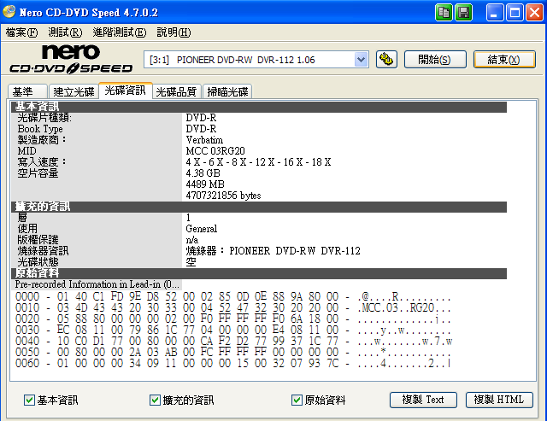Image resolution: width=547 pixels, height=421 pixels.
Task: Click the 製造廠商 label
Action: (x=42, y=140)
